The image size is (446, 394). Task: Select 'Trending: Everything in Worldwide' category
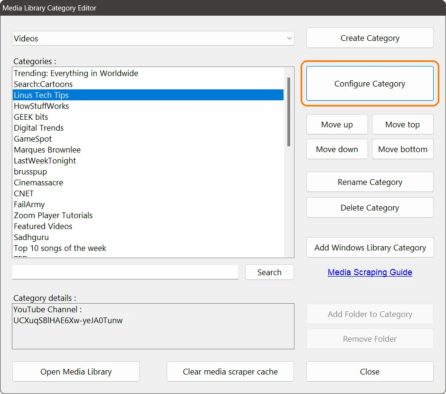click(148, 73)
